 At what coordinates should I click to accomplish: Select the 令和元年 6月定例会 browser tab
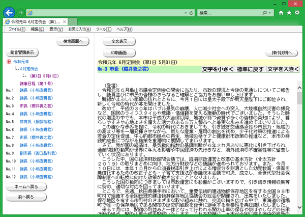[x=36, y=21]
